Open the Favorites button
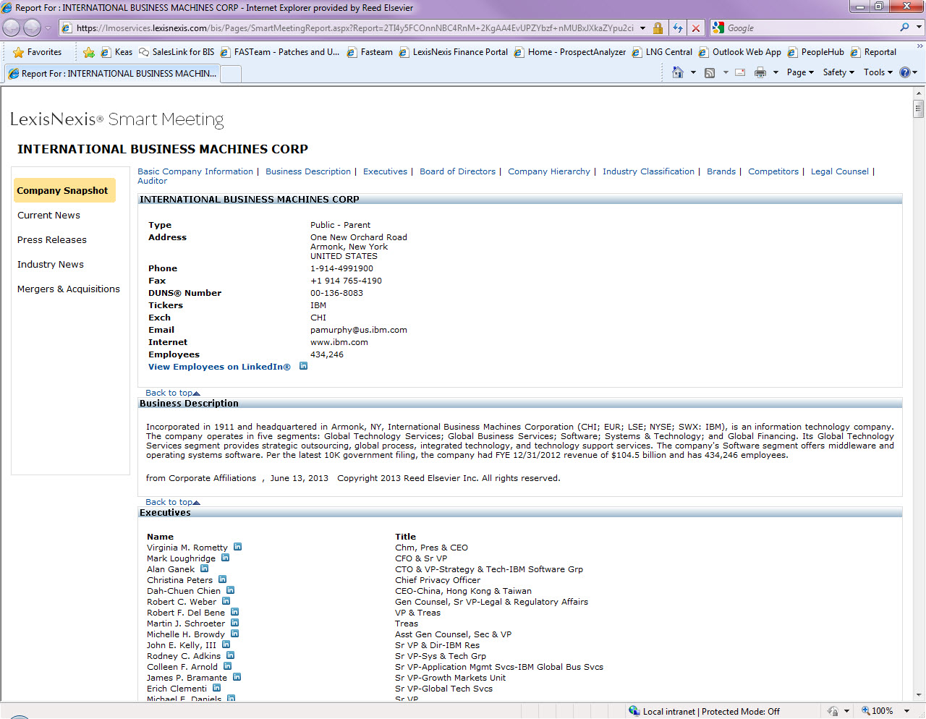Viewport: 926px width, 719px height. pos(38,52)
